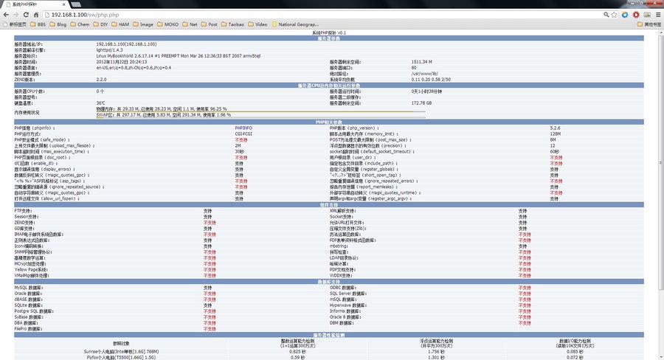Open the Post bookmarks folder
The image size is (664, 360).
210,24
